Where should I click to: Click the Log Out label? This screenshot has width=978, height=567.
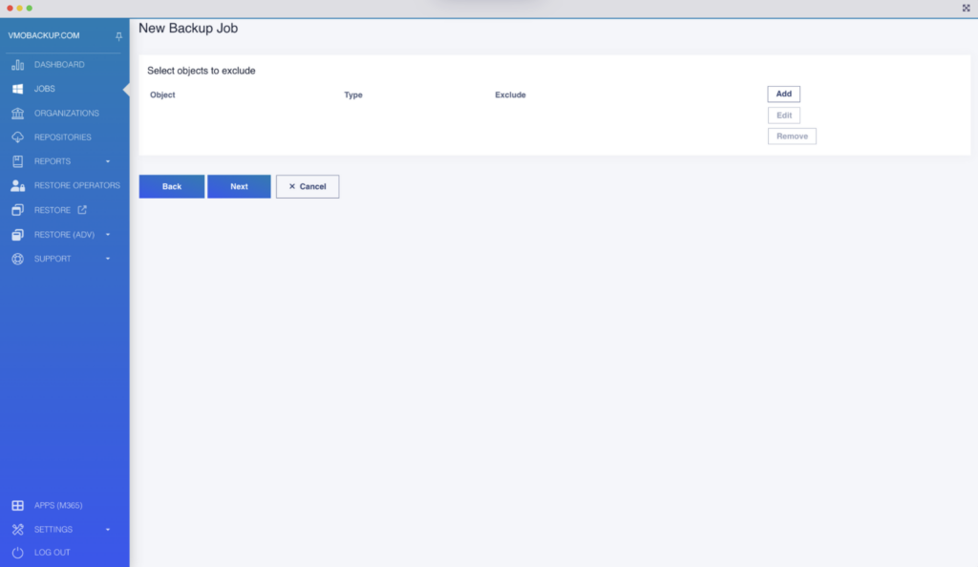52,553
